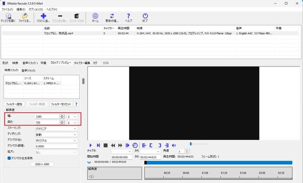303x183 pixels.
Task: Click the 高さ height input field showing 720
Action: (47, 123)
